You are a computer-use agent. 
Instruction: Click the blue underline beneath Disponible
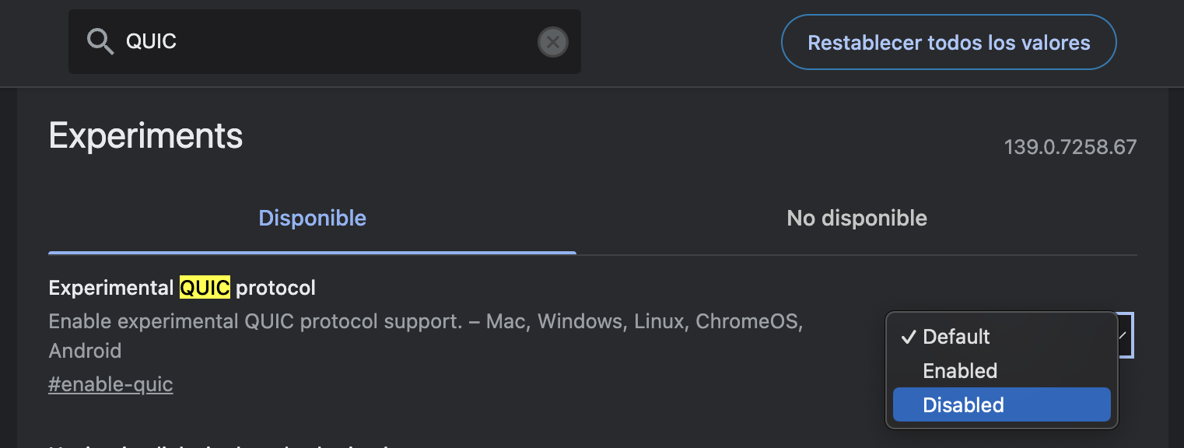pos(312,253)
